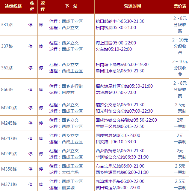Viewport: 189px width, 191px height.
Task: Click the 营运时间 column header
Action: (x=132, y=6)
